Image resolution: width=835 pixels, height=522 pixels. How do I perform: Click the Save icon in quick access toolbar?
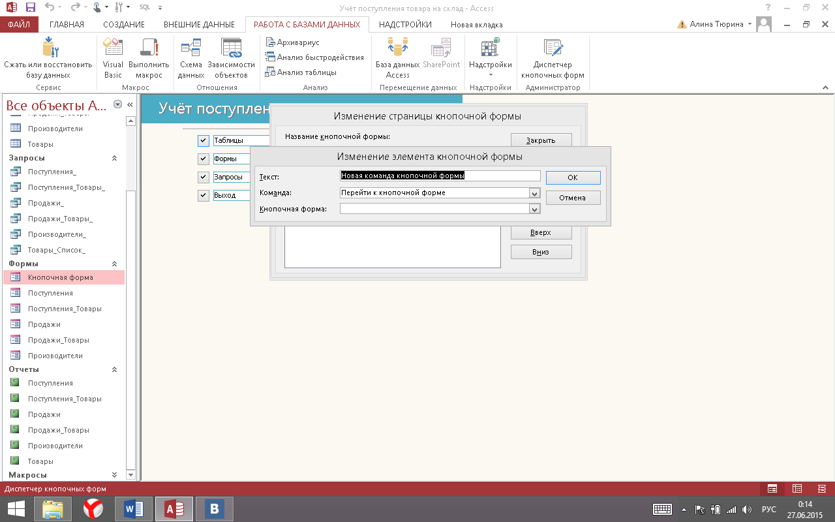point(31,8)
